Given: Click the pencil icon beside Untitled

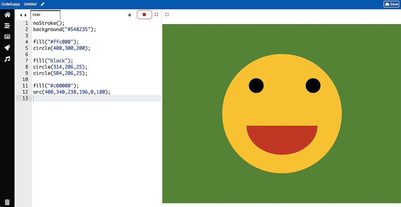Looking at the screenshot, I should pos(43,4).
